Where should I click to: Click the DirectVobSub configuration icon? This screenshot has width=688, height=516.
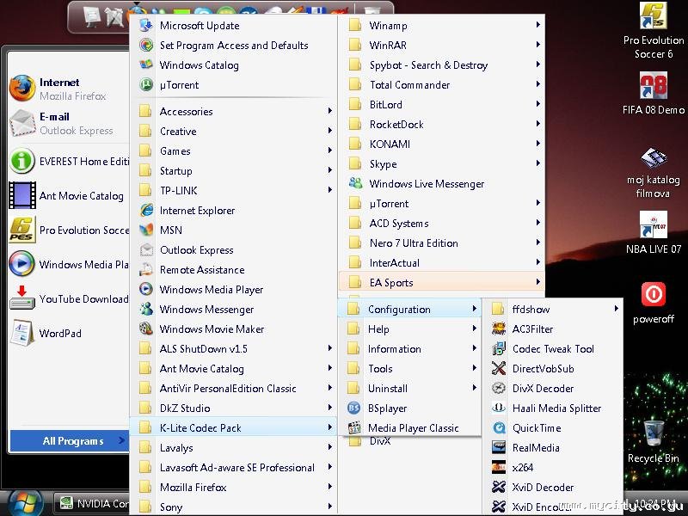[x=499, y=369]
